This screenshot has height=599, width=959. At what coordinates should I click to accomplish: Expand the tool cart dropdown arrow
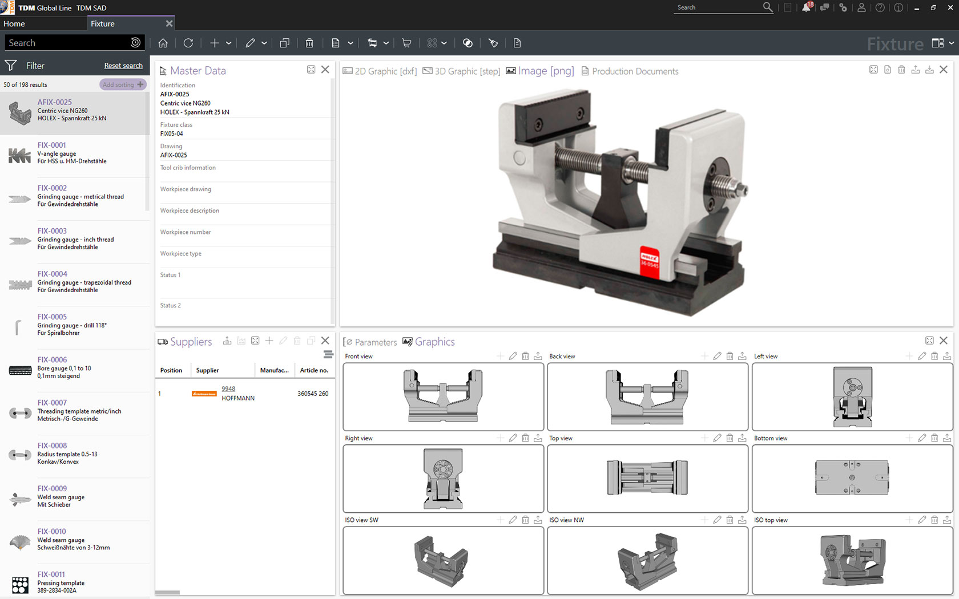pyautogui.click(x=386, y=43)
